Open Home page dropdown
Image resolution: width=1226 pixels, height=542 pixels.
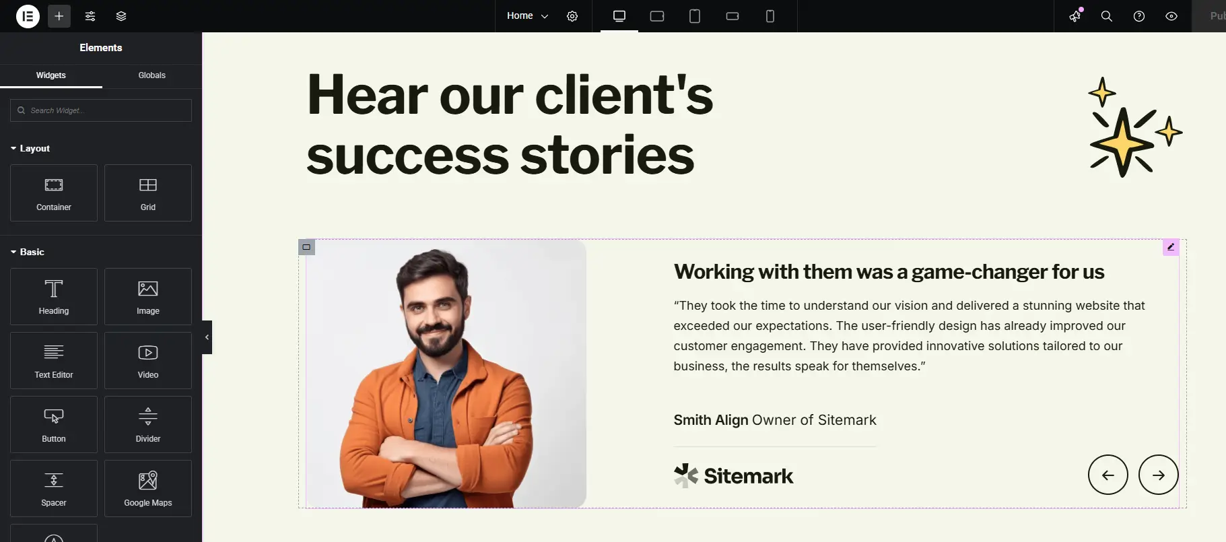click(x=527, y=16)
